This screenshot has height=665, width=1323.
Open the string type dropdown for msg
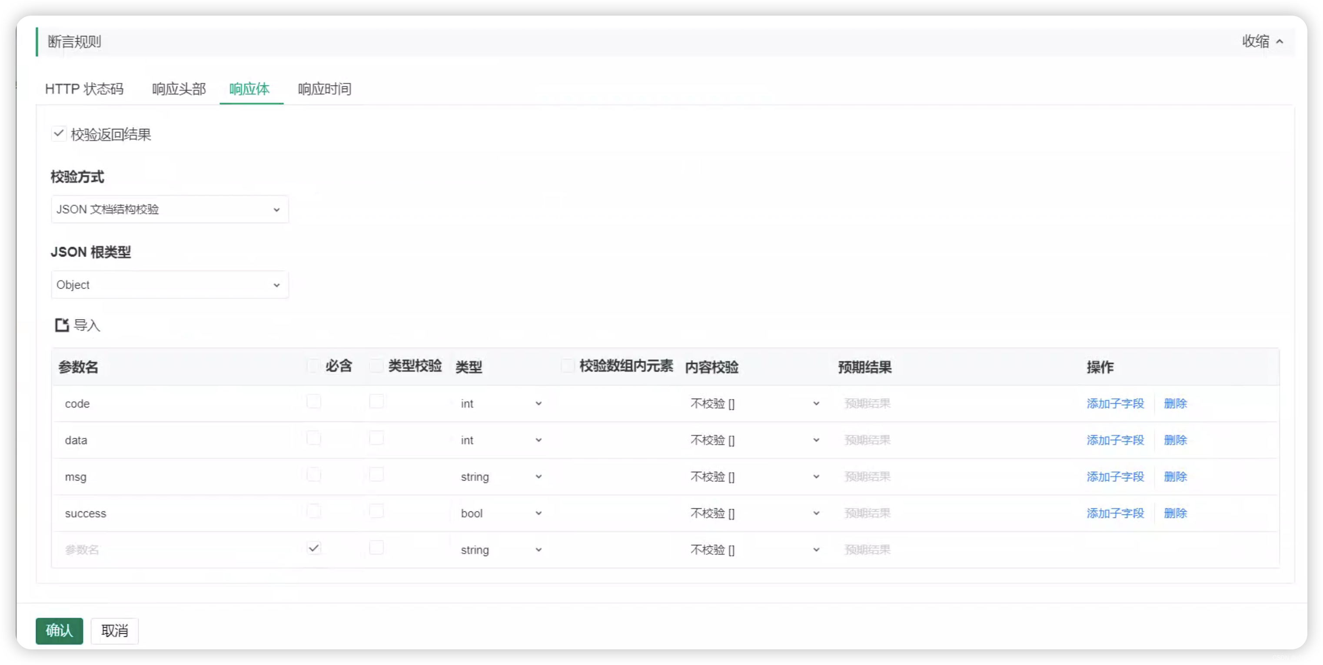(501, 477)
